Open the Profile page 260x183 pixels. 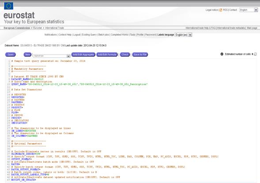[x=140, y=34]
